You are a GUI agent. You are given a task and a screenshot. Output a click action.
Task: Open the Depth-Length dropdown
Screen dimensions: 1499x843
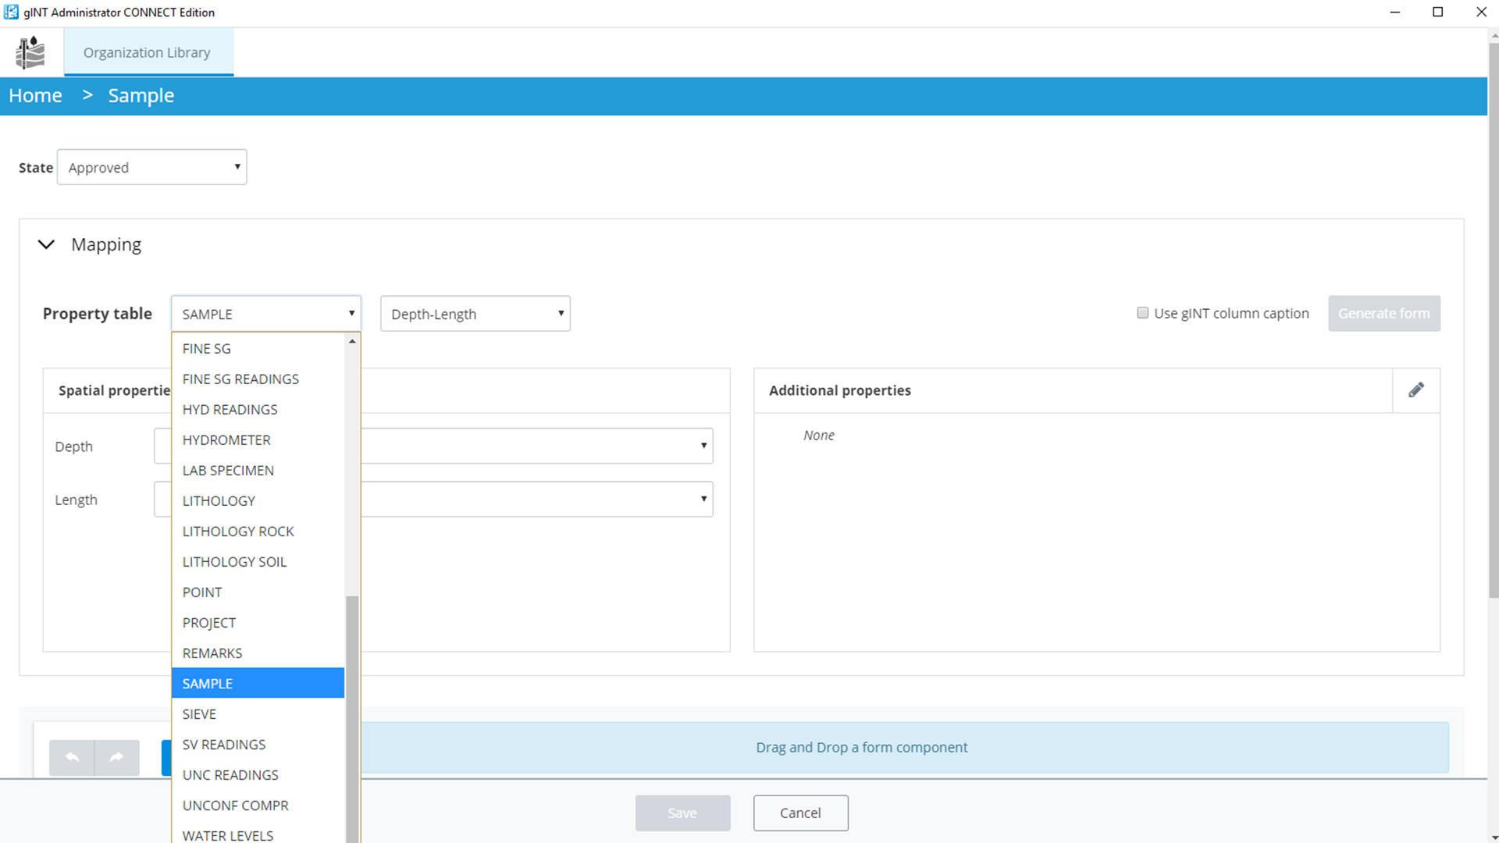click(x=475, y=314)
